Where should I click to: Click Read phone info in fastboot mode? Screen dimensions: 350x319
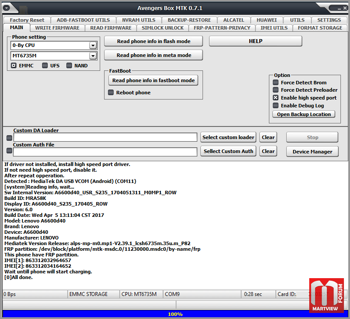tap(154, 80)
